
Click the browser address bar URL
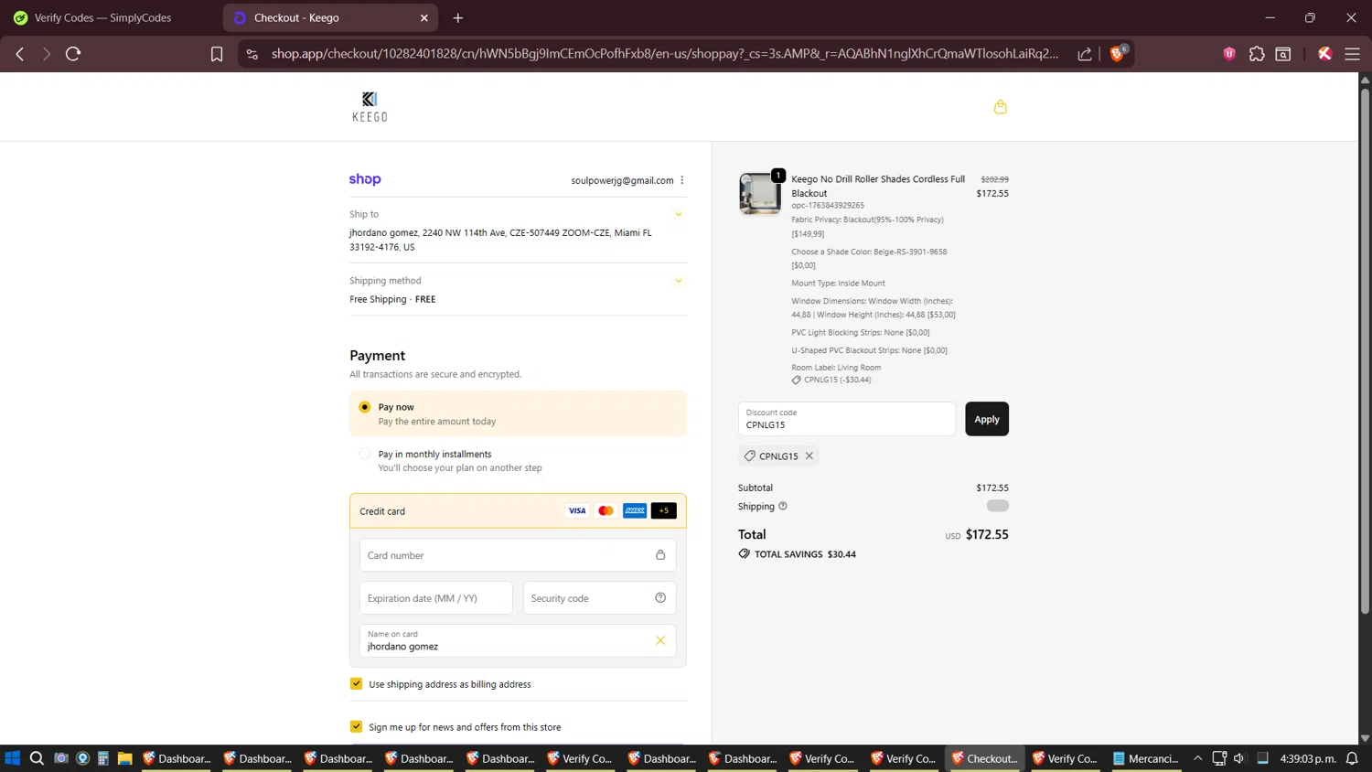665,54
